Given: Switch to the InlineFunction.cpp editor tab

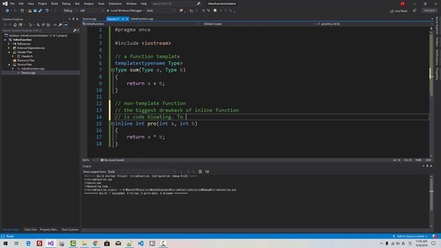Looking at the screenshot, I should point(142,19).
